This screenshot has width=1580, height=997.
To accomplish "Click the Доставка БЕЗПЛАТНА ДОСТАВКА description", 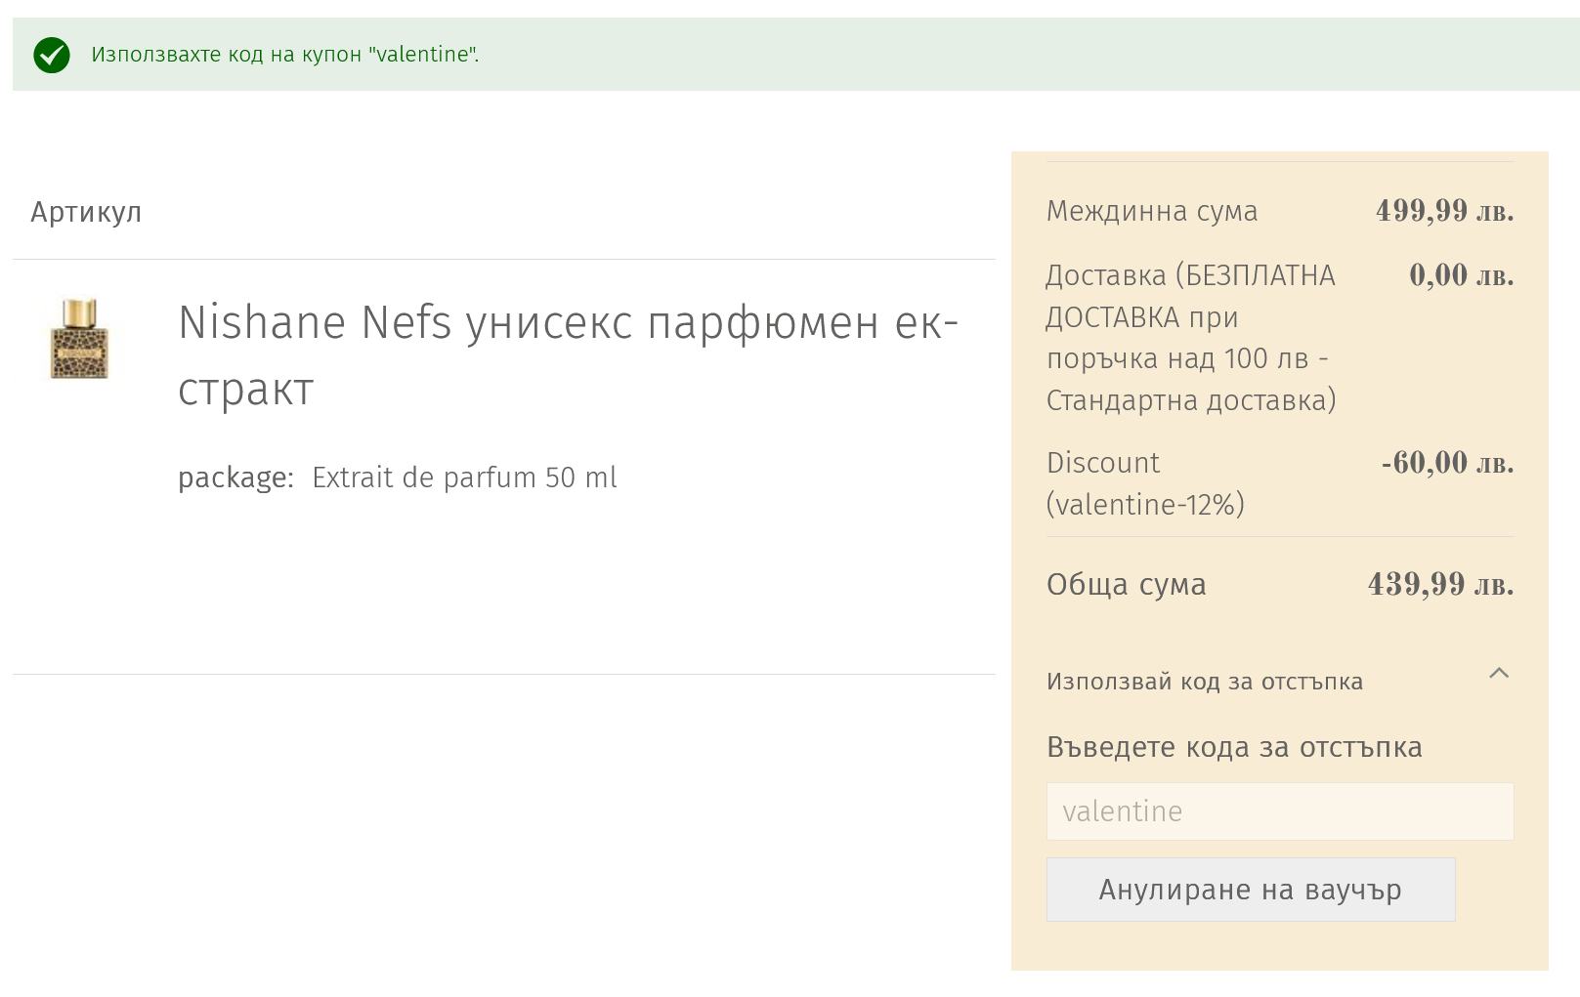I will coord(1191,338).
